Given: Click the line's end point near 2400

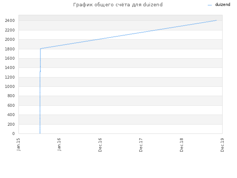Looking at the screenshot, I should pyautogui.click(x=216, y=20).
